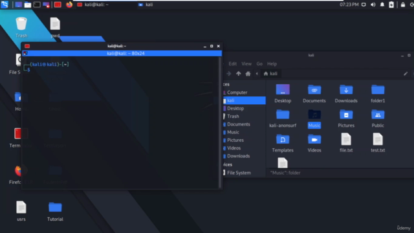Open Firefox from the top panel
Viewport: 414px width, 233px height.
pyautogui.click(x=69, y=5)
